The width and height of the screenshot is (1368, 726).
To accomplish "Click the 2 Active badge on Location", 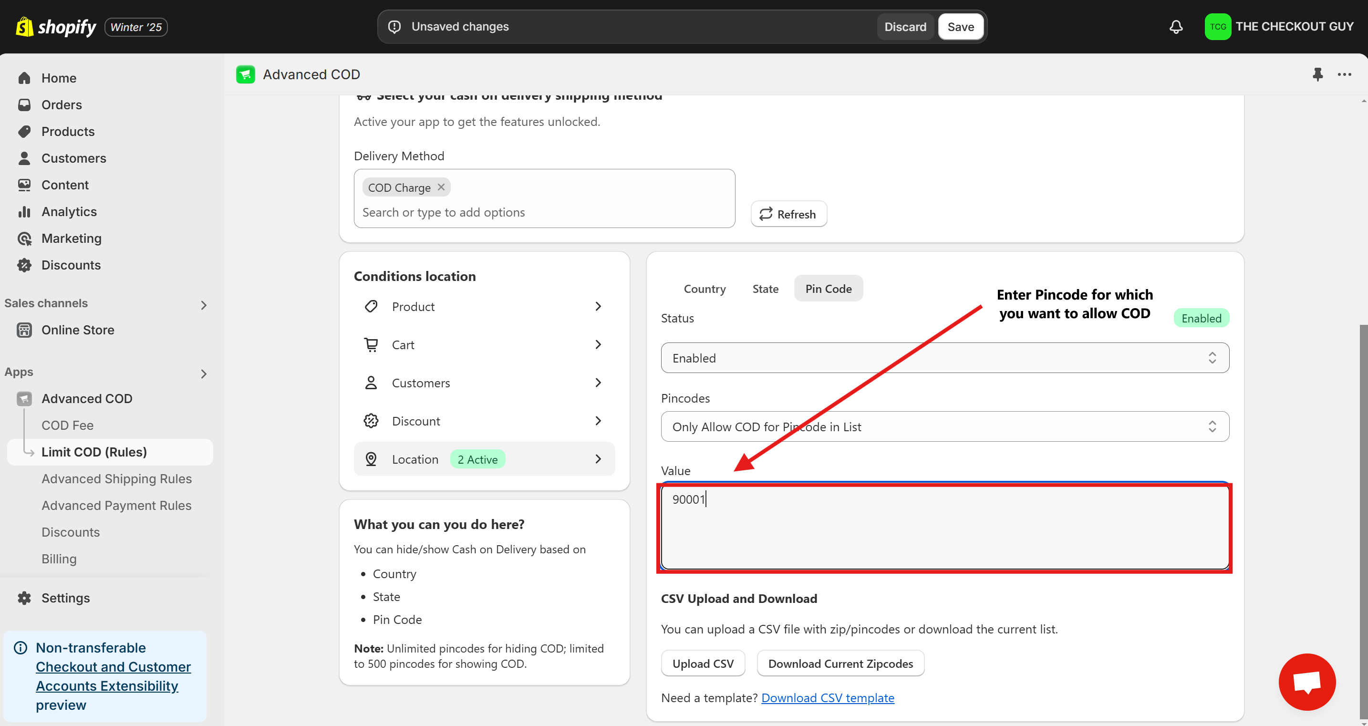I will click(x=477, y=459).
